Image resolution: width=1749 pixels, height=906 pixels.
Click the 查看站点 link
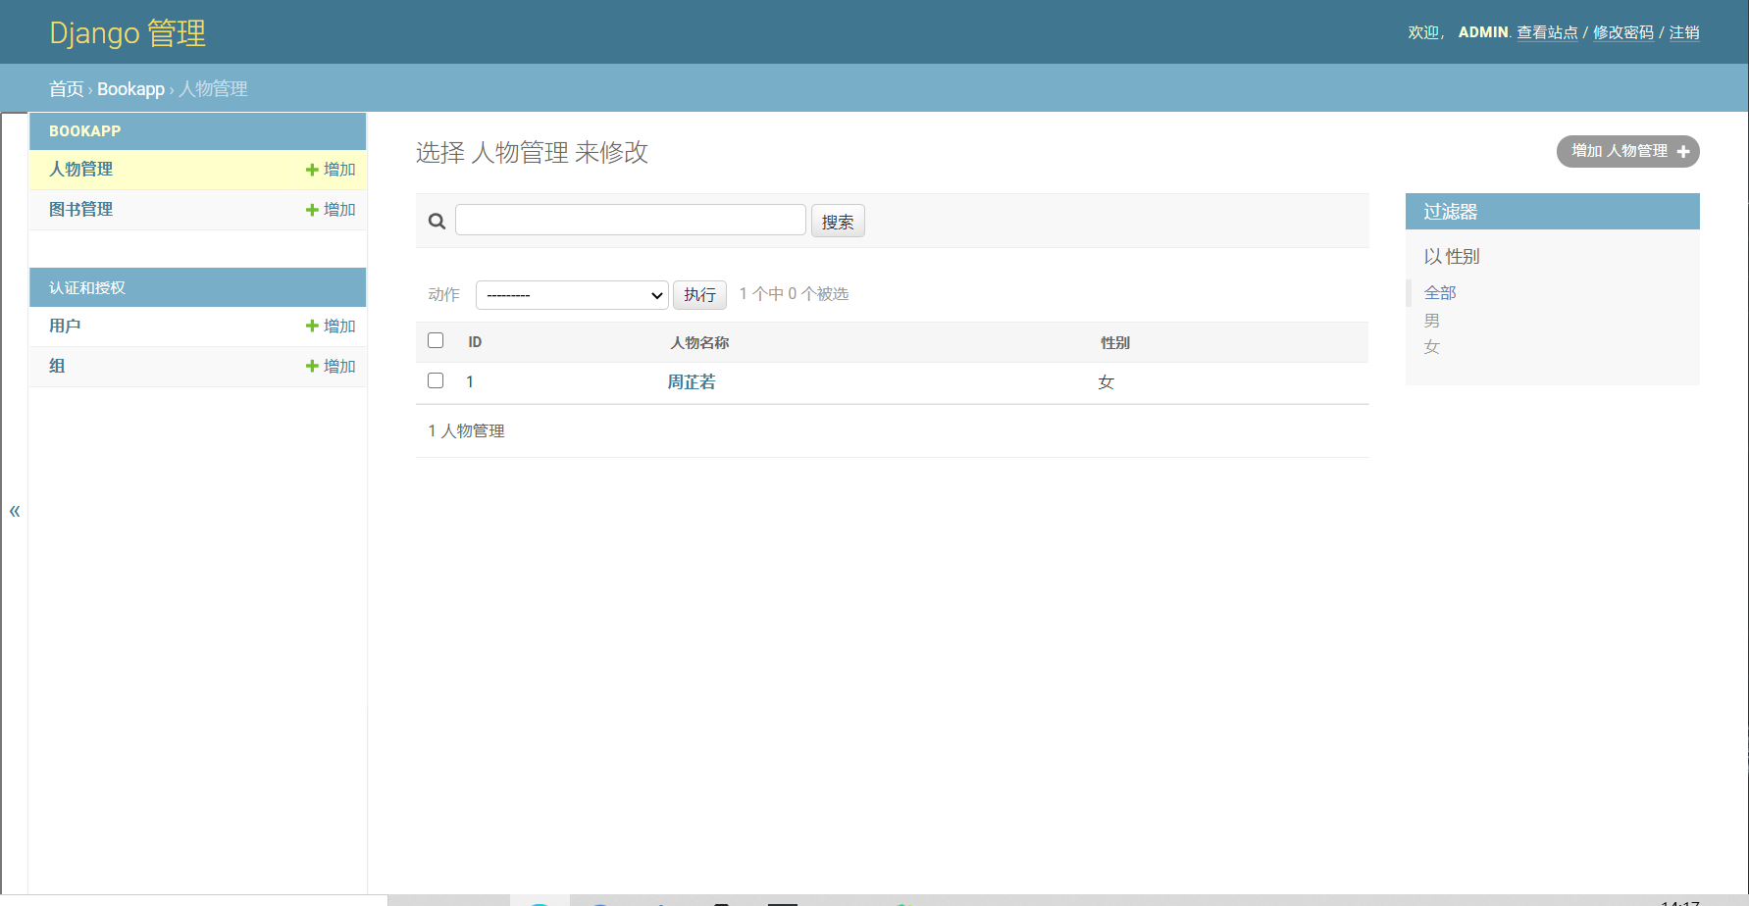pos(1547,32)
